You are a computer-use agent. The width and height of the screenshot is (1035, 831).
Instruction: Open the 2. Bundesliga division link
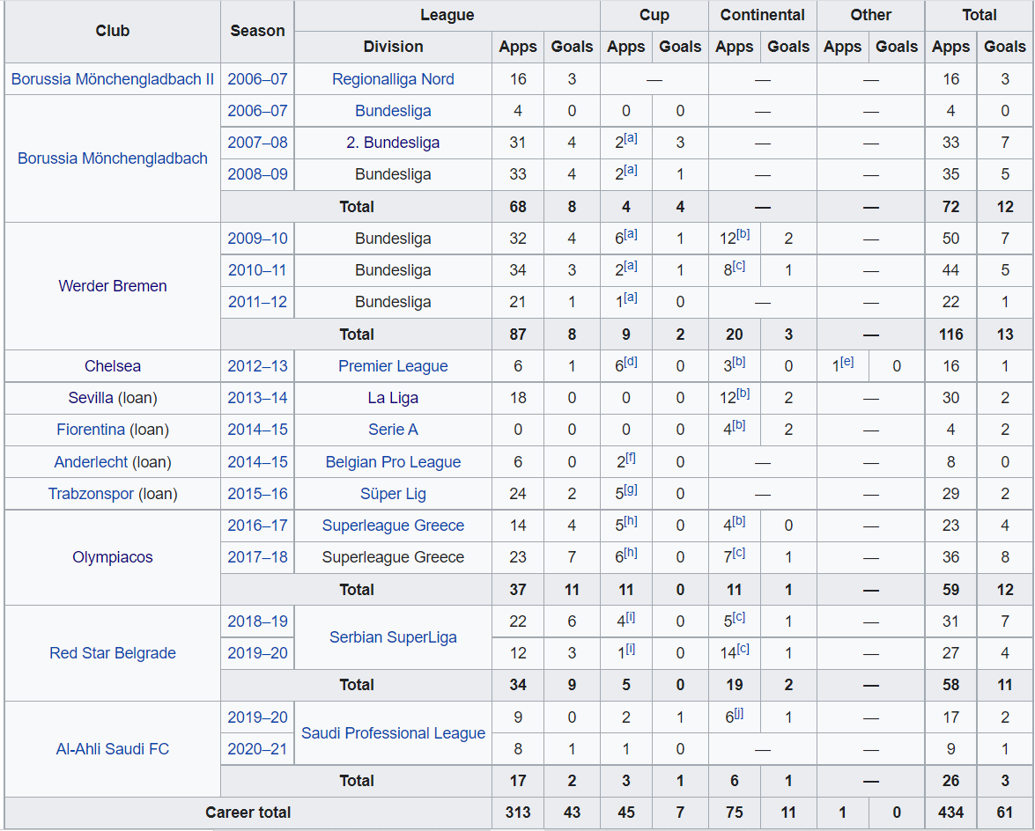[393, 143]
